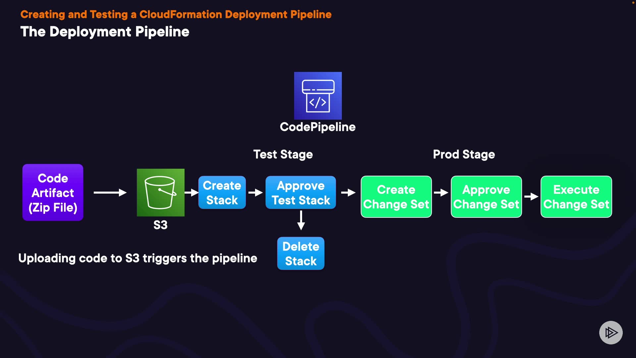This screenshot has width=636, height=358.
Task: Click the S3 triggers the pipeline caption
Action: coord(138,258)
